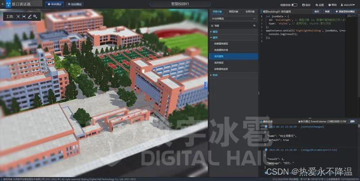This screenshot has width=360, height=181.
Task: Open 设置 settings
Action: click(320, 5)
